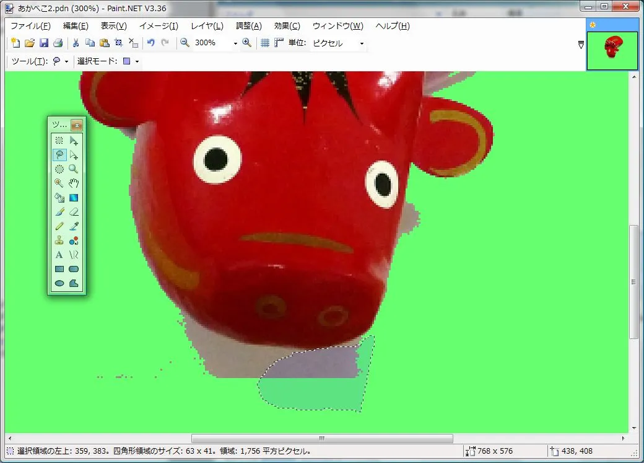Open the 効果(C) menu

(287, 26)
